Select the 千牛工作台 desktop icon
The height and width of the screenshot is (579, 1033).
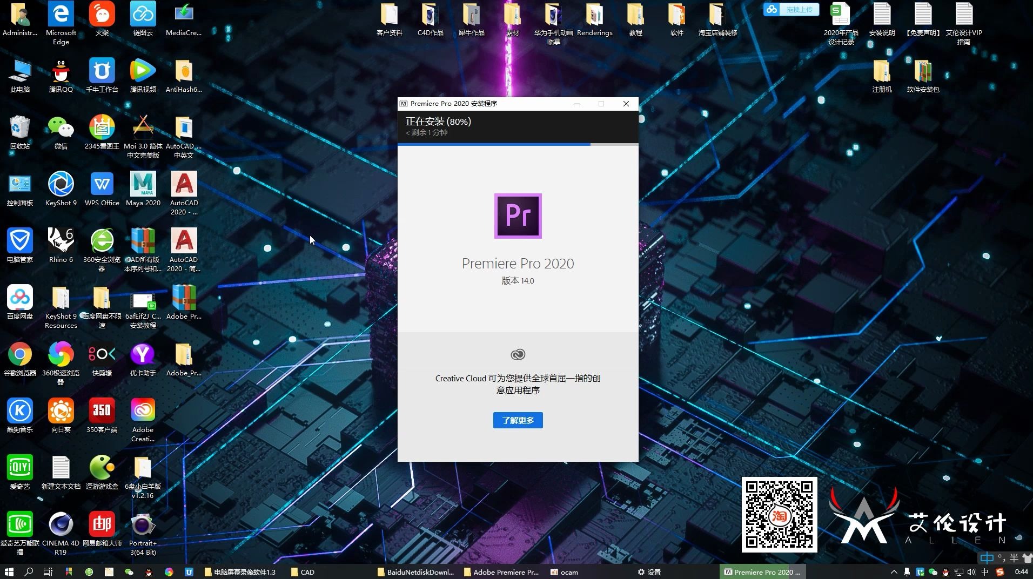(102, 76)
